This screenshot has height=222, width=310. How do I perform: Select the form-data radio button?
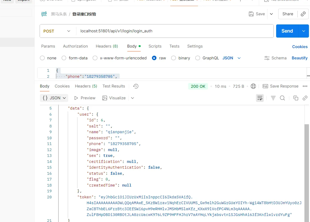pyautogui.click(x=64, y=58)
